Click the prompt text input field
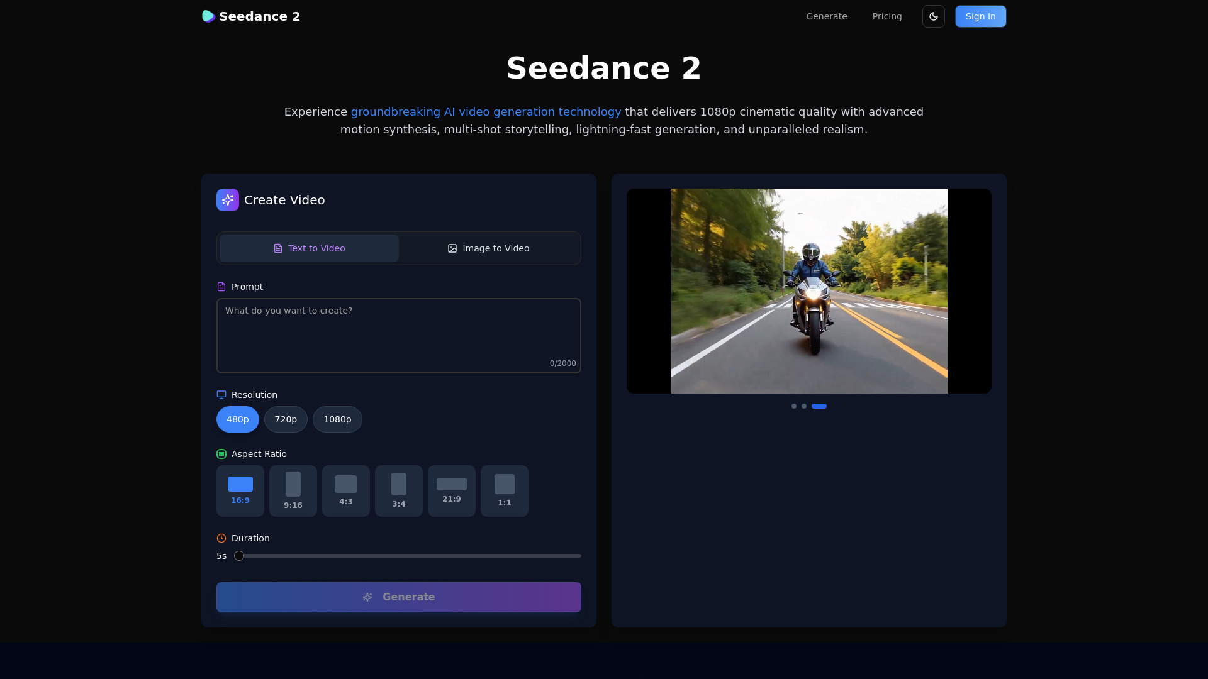The width and height of the screenshot is (1208, 679). 398,335
